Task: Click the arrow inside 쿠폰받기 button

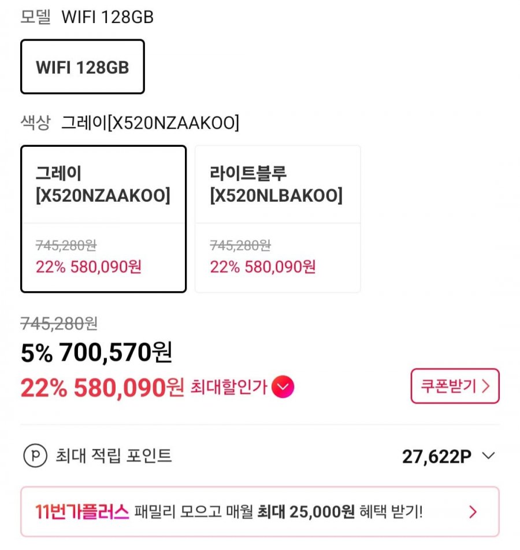Action: point(485,387)
